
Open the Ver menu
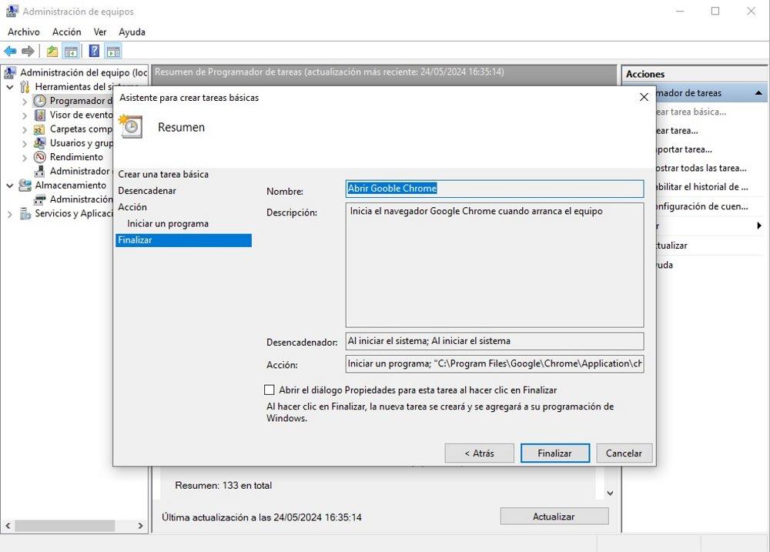pos(99,32)
